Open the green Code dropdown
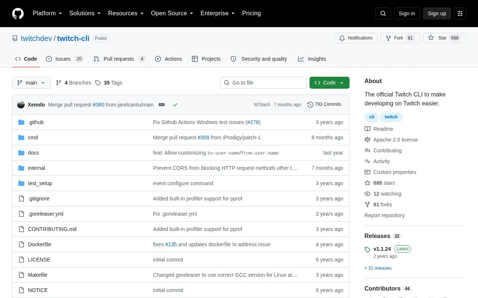Viewport: 478px width, 298px height. pos(329,83)
